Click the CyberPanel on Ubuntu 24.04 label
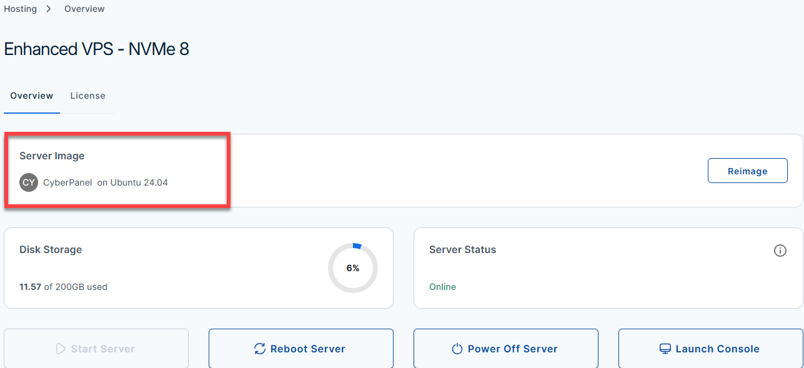 point(106,182)
